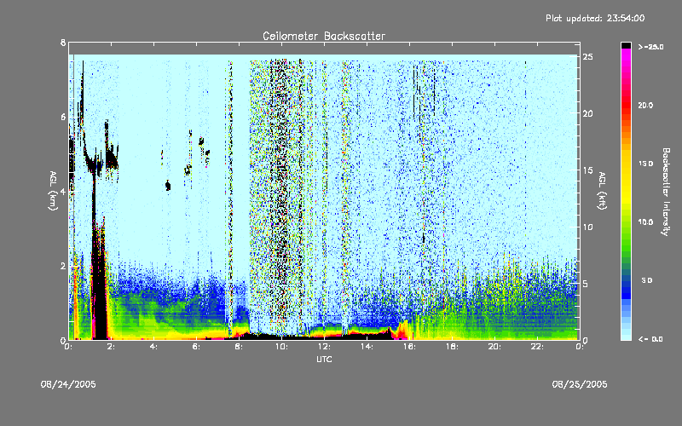Image resolution: width=682 pixels, height=426 pixels.
Task: Click the '6:' hour tick on time axis
Action: [196, 347]
